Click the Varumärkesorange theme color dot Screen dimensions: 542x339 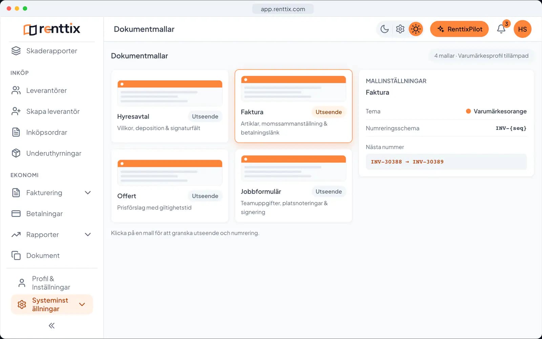click(x=468, y=111)
